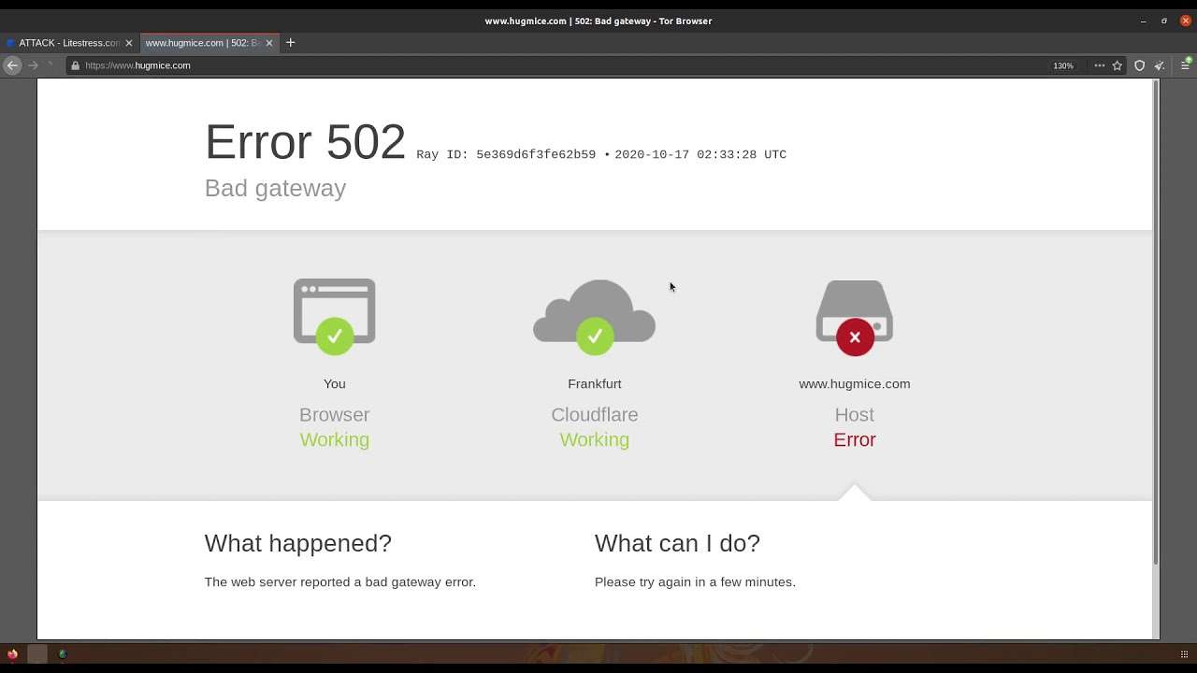Click the padlock site security icon
The width and height of the screenshot is (1197, 673).
(x=75, y=65)
